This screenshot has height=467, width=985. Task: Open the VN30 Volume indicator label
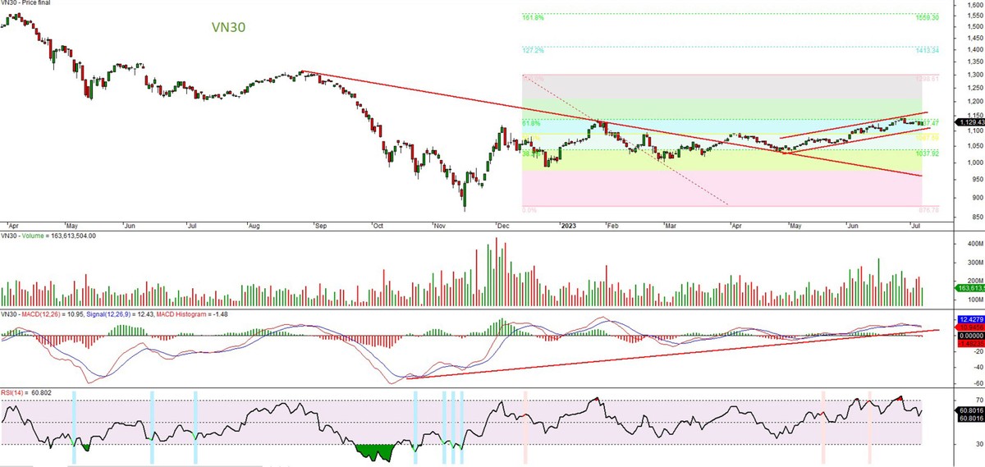49,236
